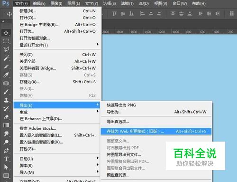This screenshot has height=182, width=237.
Task: Open the 编辑(E) menu
Action: (39, 3)
